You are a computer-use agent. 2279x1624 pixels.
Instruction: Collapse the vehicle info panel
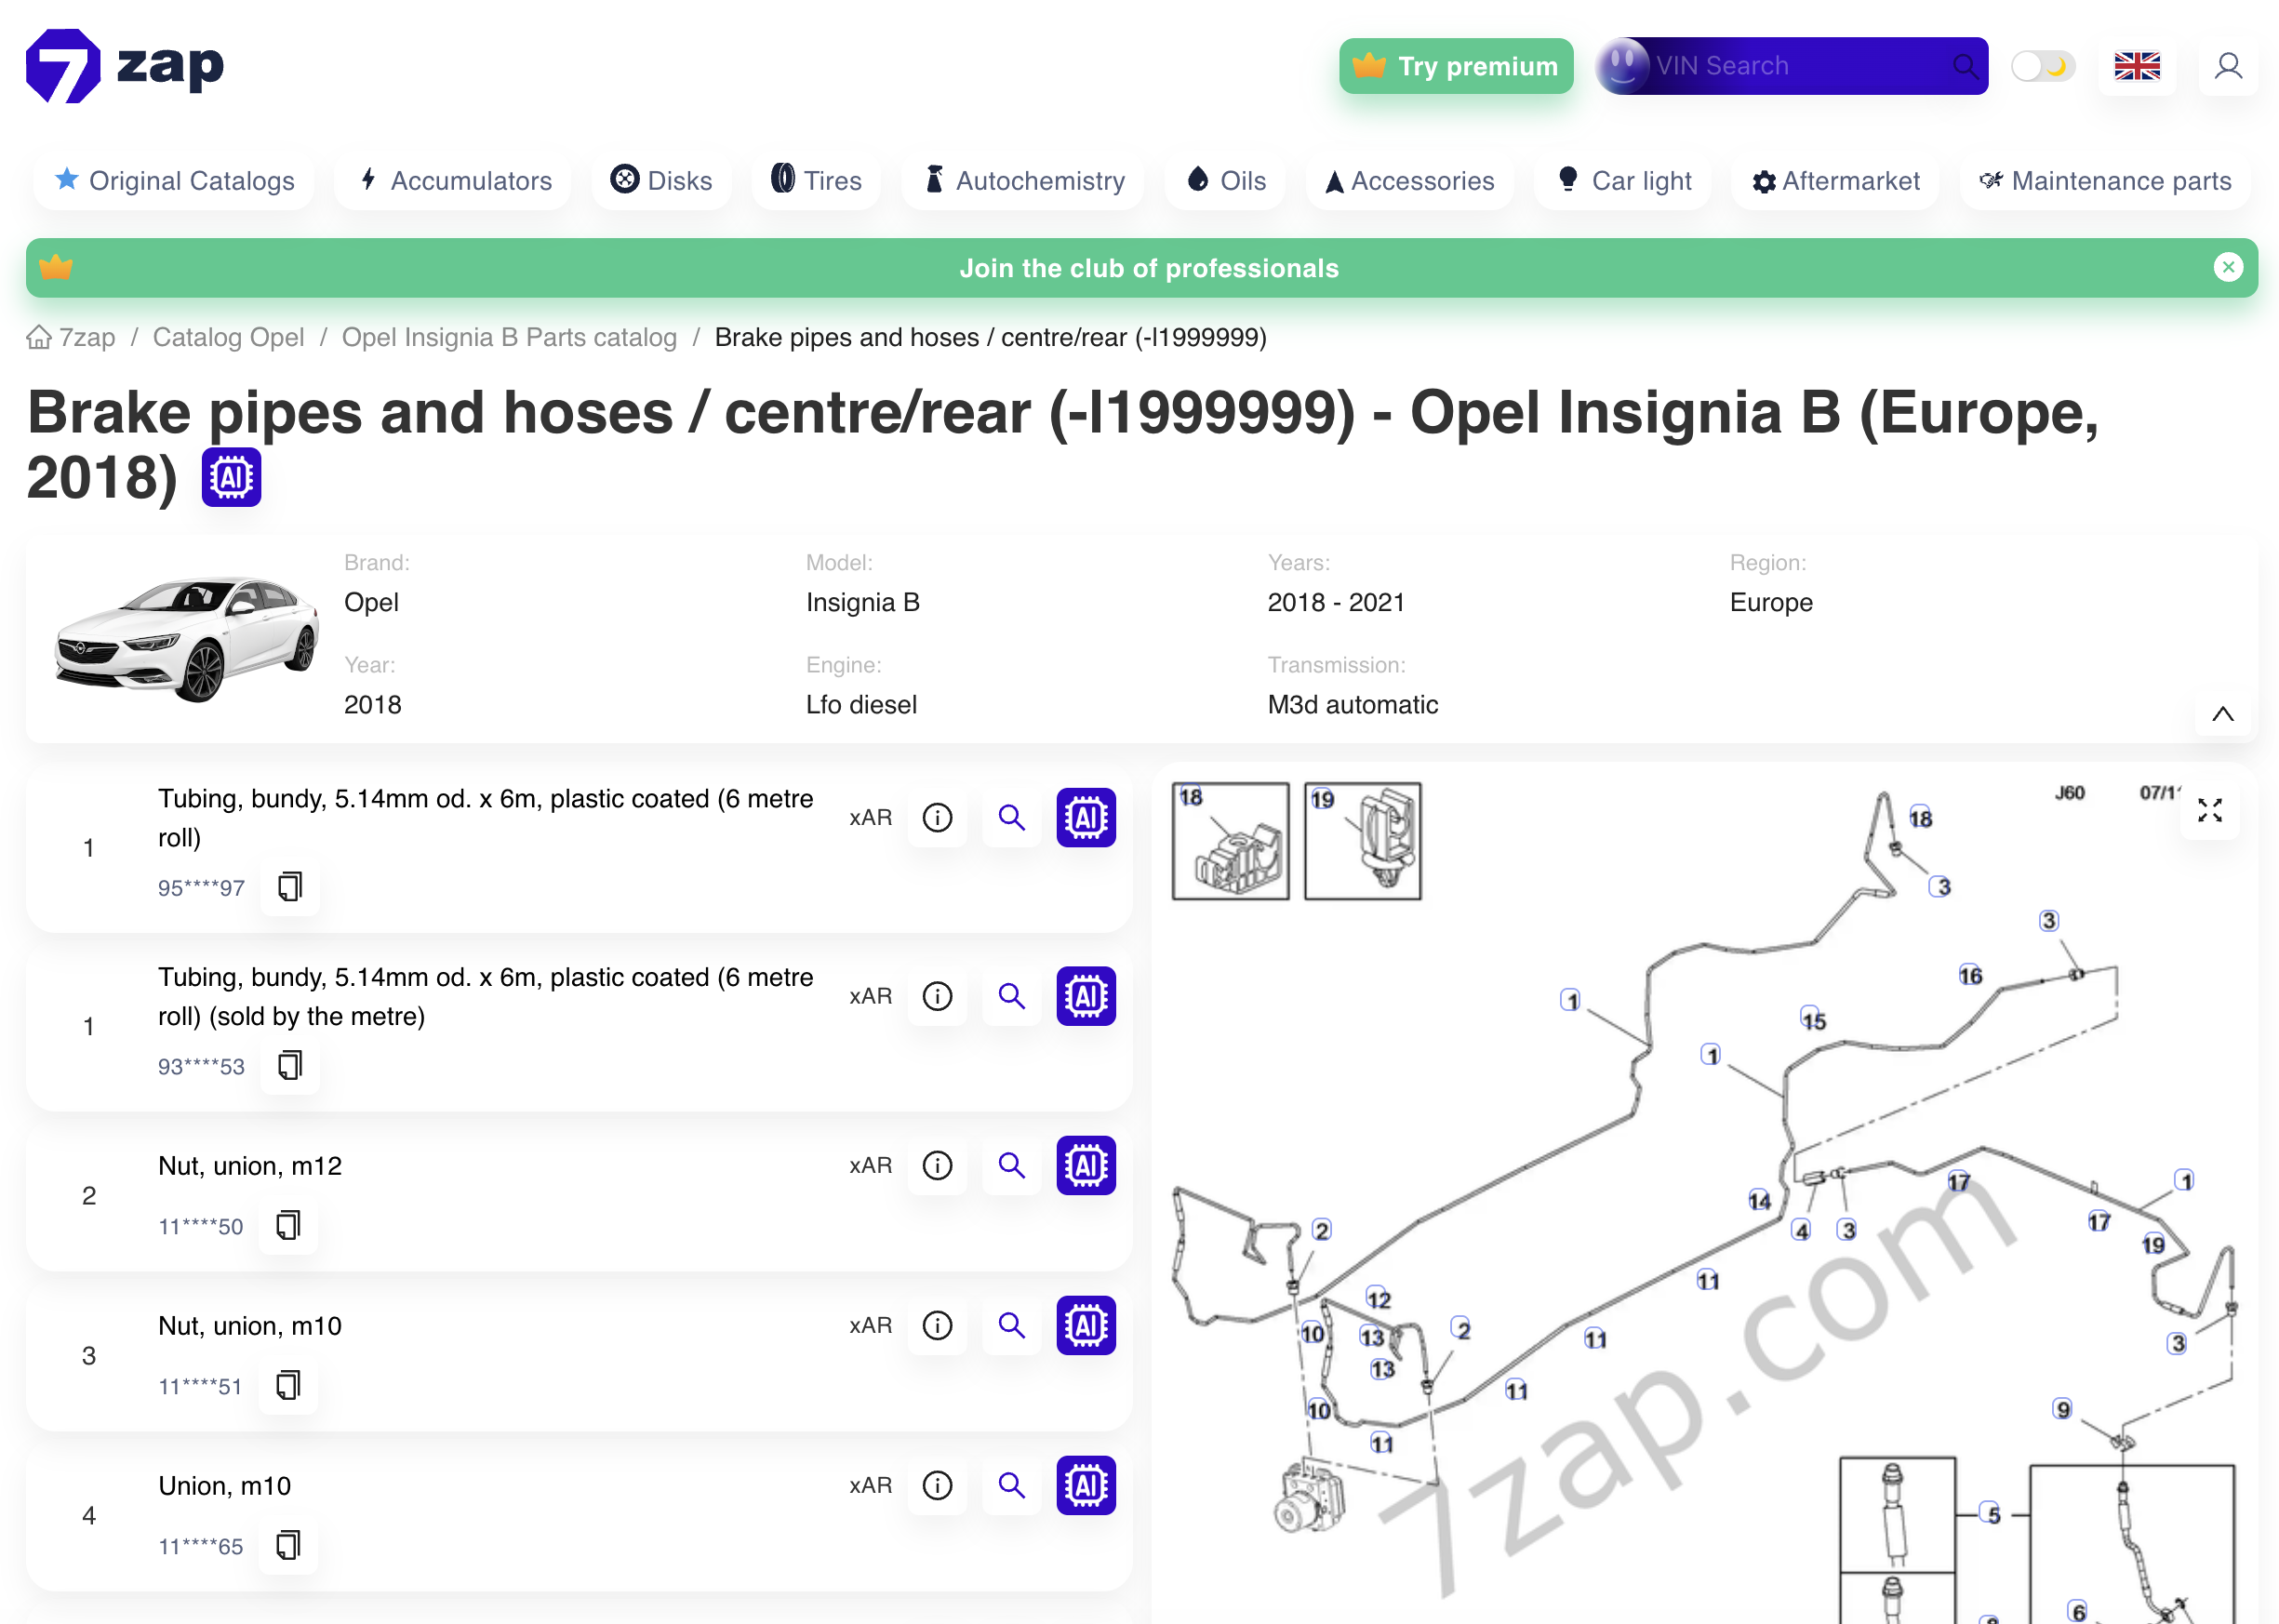coord(2222,713)
